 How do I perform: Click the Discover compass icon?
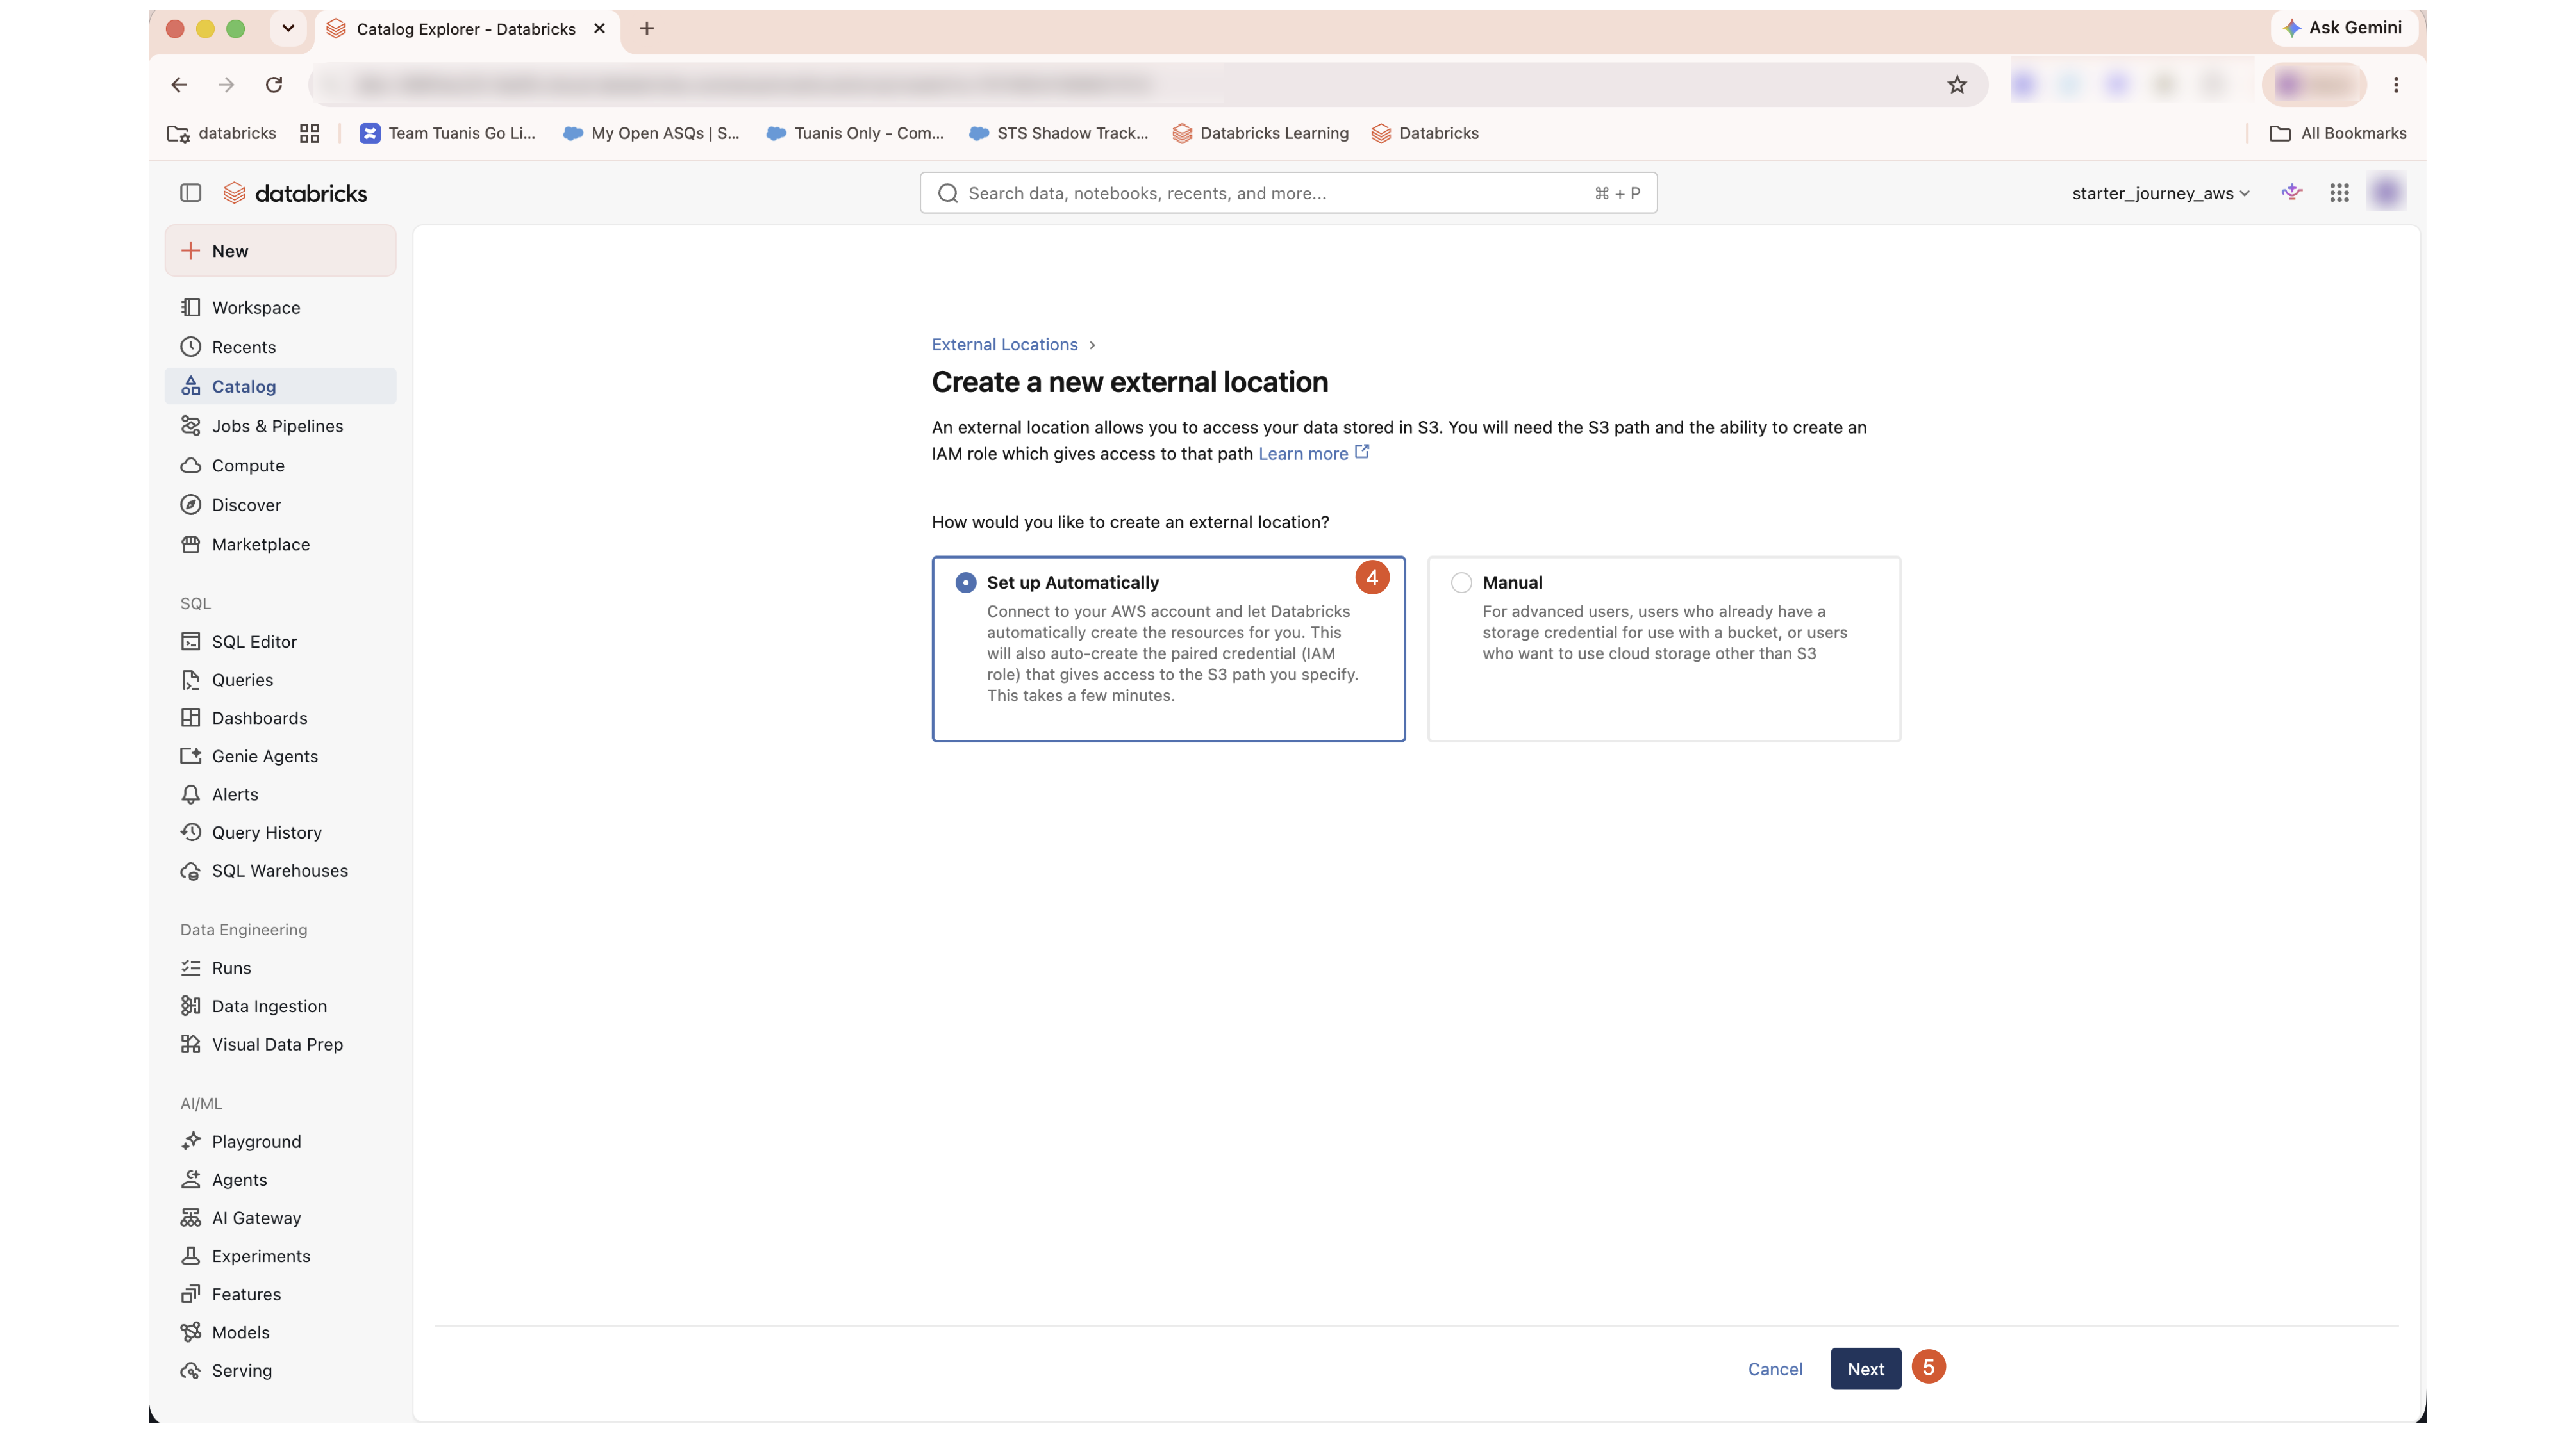190,505
